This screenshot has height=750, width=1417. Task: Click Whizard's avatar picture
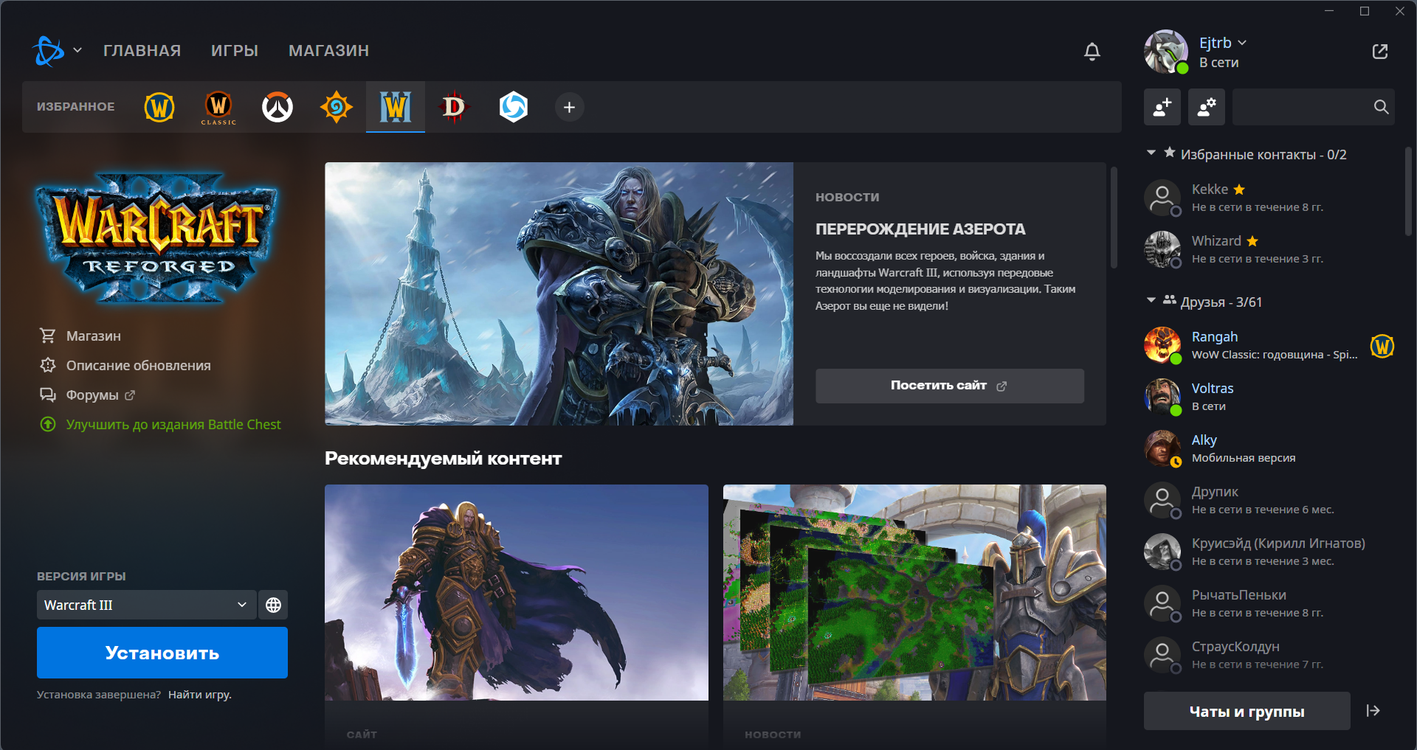click(1162, 249)
